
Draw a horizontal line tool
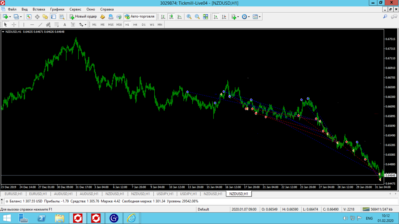pyautogui.click(x=32, y=24)
